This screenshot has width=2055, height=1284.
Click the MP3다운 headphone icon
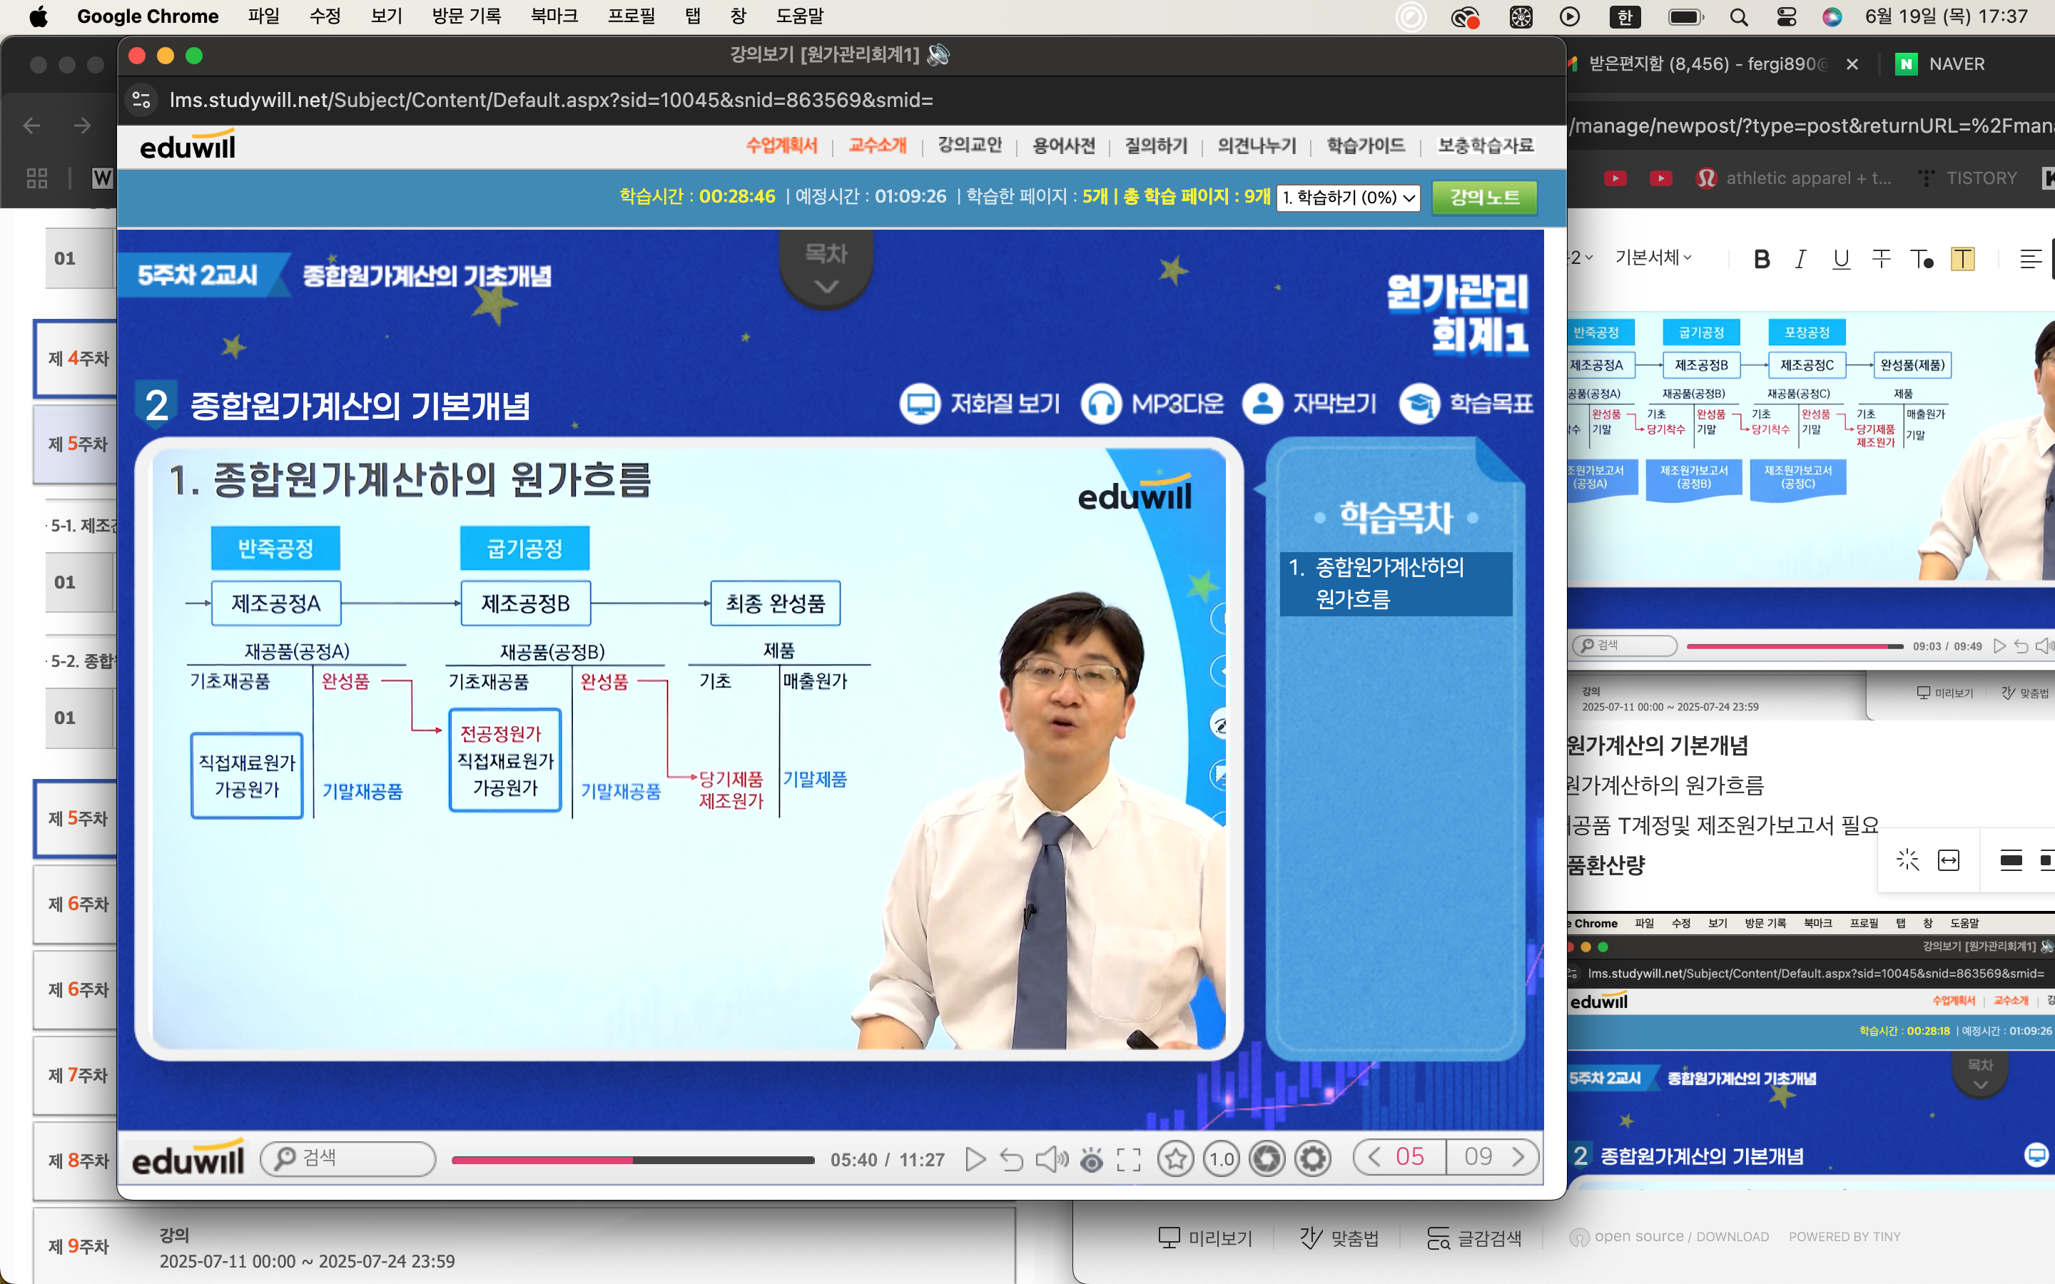tap(1102, 404)
